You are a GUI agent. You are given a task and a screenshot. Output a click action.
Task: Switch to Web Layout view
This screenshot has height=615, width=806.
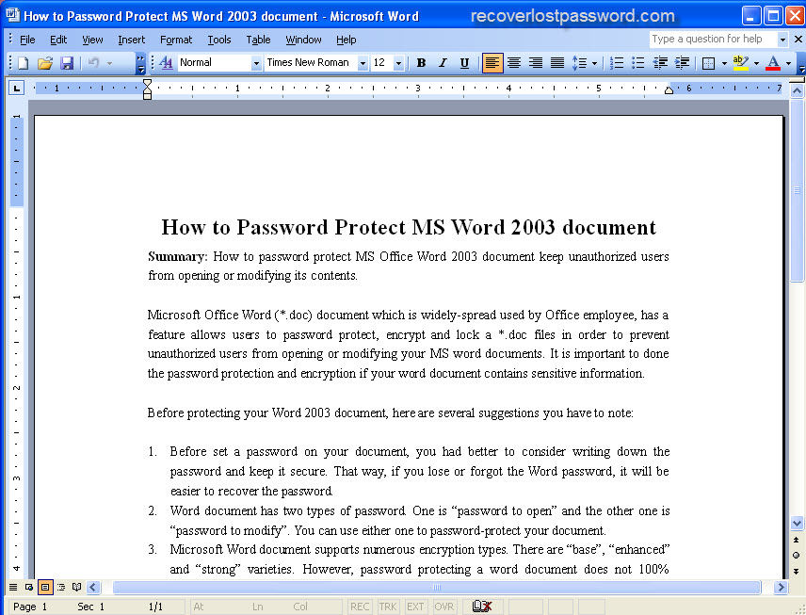(x=29, y=587)
